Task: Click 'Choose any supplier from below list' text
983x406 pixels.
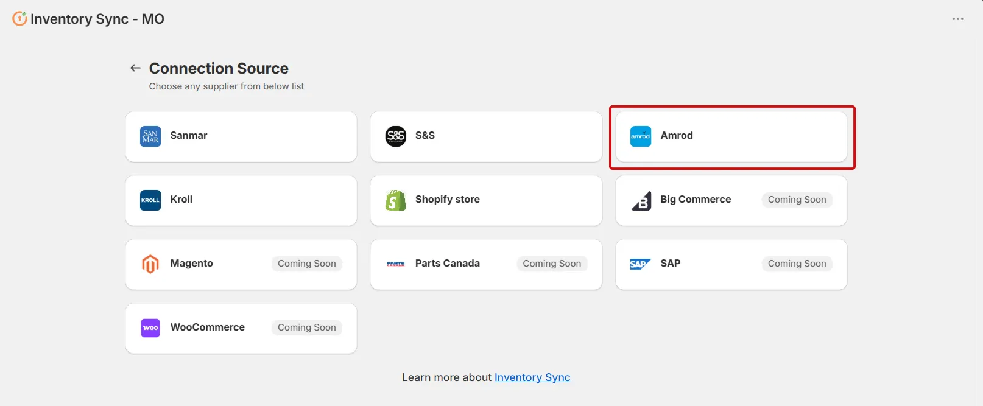Action: (x=227, y=86)
